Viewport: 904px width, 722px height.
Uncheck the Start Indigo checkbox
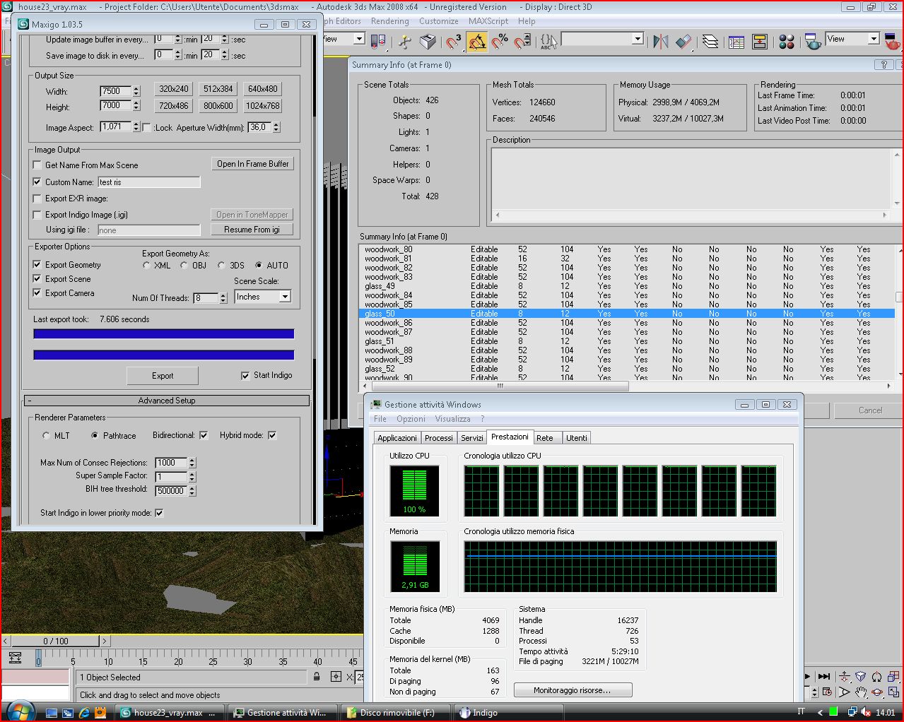[245, 376]
